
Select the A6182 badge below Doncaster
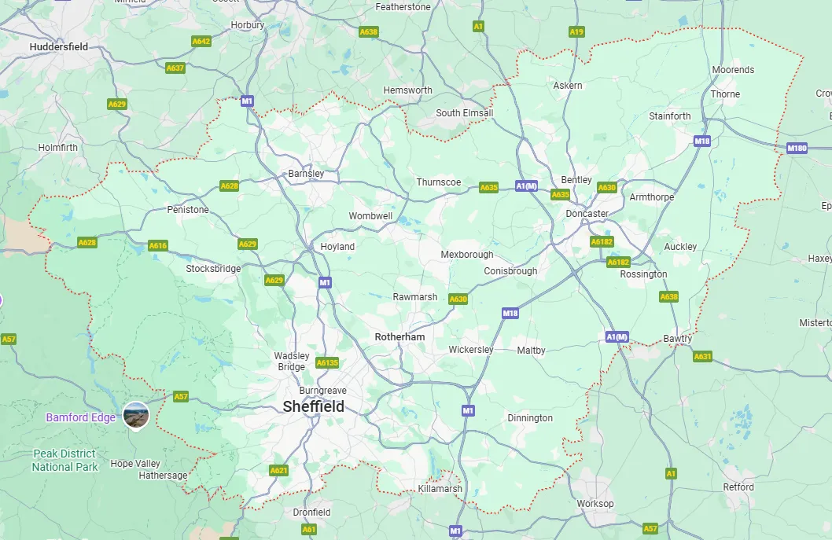point(602,242)
